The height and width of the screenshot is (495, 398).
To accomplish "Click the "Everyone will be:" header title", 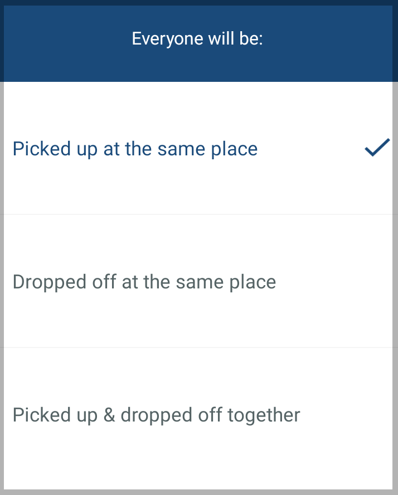I will pyautogui.click(x=197, y=40).
